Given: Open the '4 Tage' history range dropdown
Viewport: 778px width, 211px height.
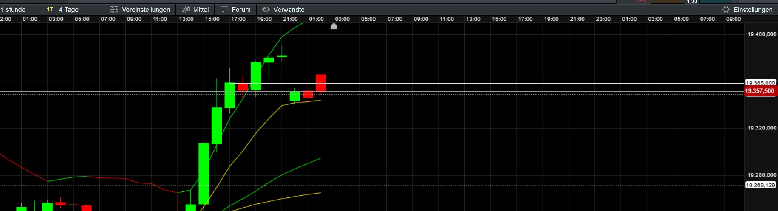Looking at the screenshot, I should (80, 9).
